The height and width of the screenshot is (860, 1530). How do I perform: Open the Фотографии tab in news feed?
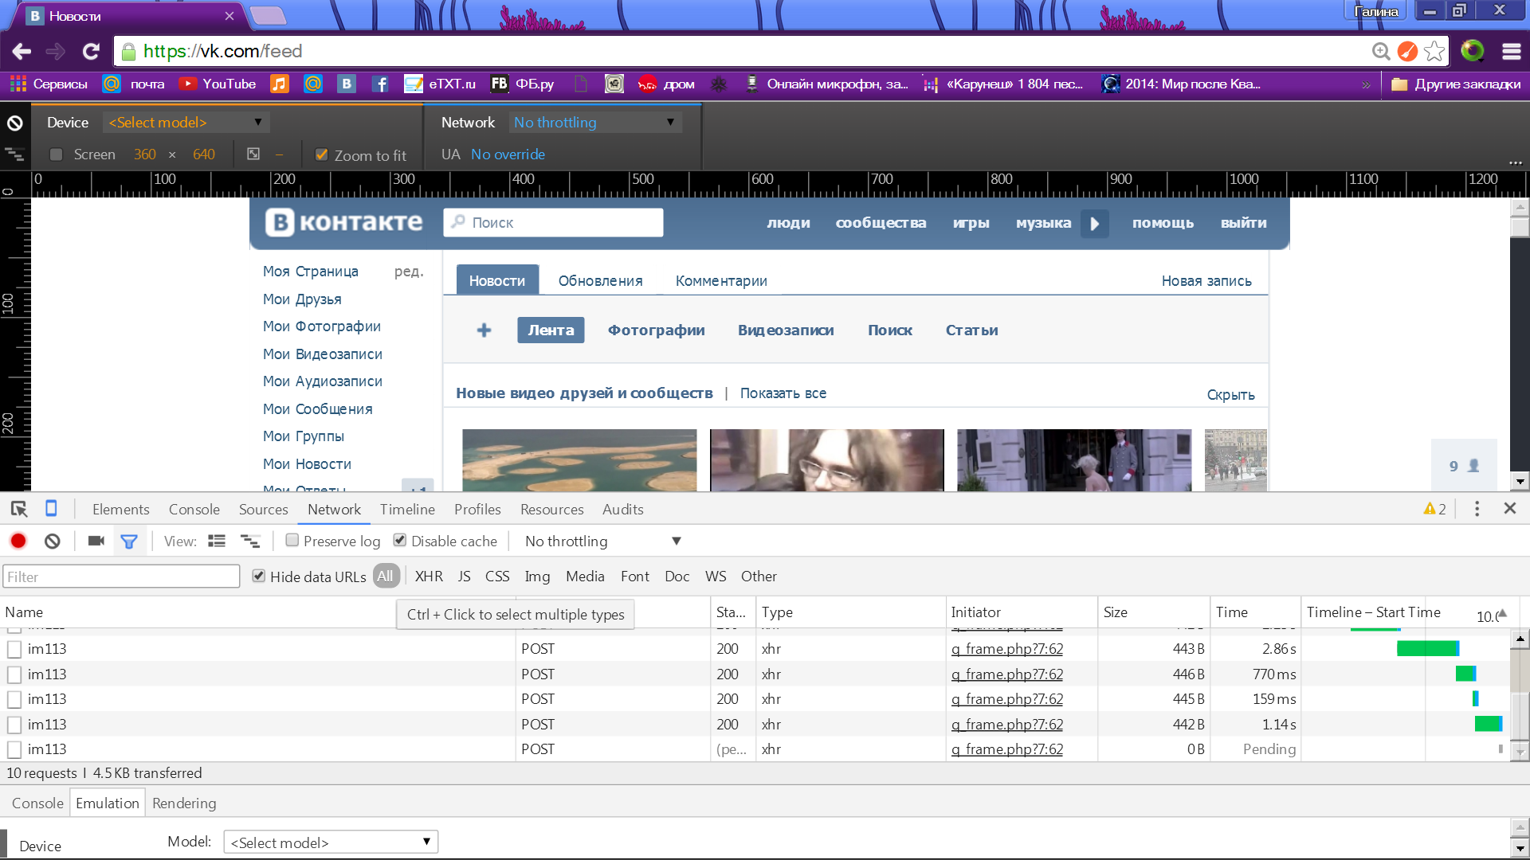click(656, 330)
